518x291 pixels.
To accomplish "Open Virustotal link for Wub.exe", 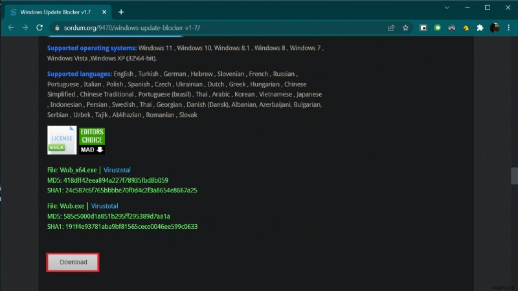I will [x=104, y=206].
